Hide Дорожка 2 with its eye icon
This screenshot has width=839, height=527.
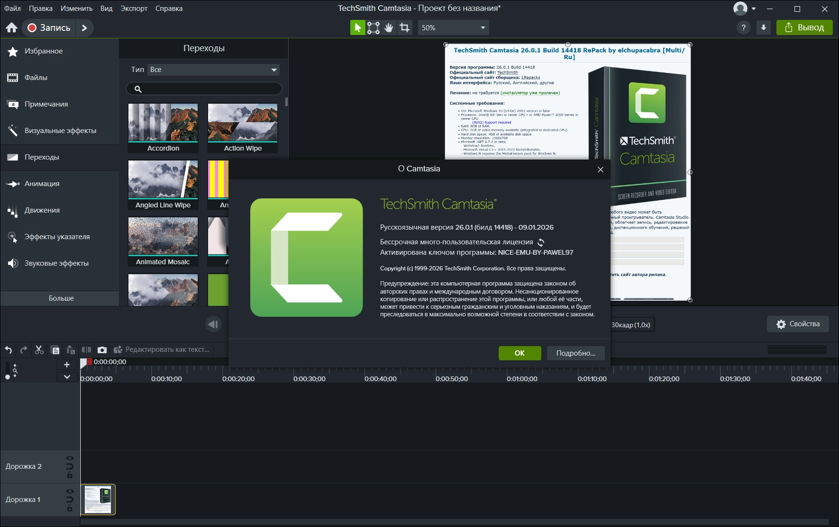(70, 458)
